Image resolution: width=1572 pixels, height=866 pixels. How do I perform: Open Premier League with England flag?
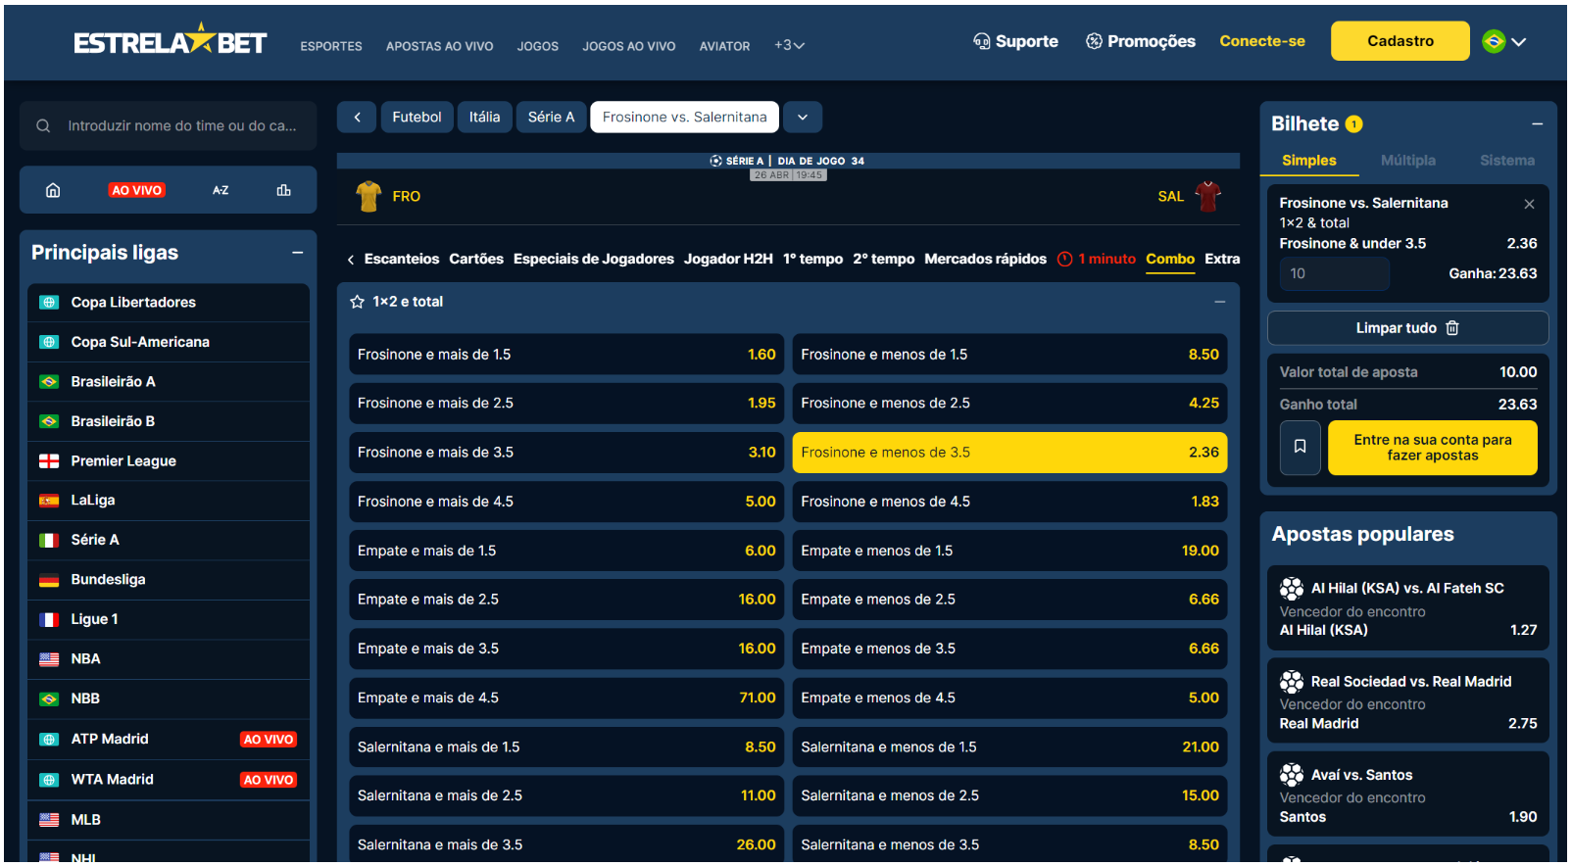(169, 461)
